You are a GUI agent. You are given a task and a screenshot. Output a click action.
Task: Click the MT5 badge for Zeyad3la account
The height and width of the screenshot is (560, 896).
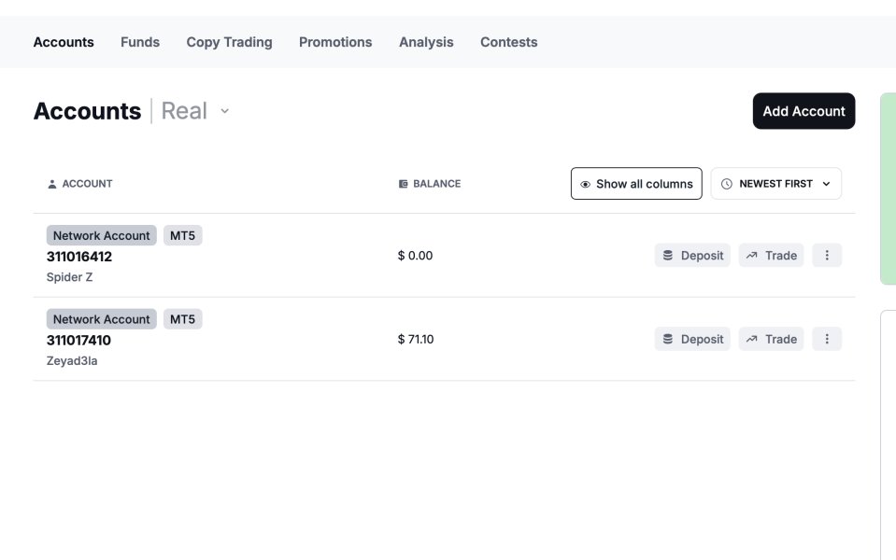182,319
